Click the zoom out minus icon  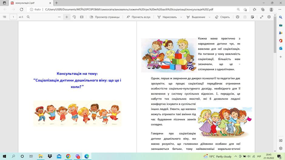click(59, 17)
